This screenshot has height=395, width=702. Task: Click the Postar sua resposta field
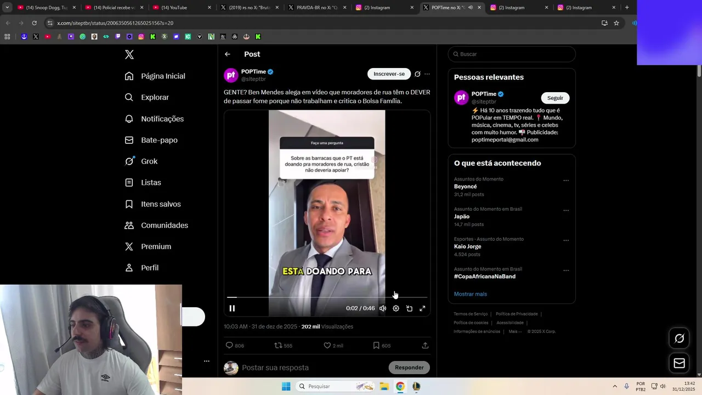coord(313,368)
